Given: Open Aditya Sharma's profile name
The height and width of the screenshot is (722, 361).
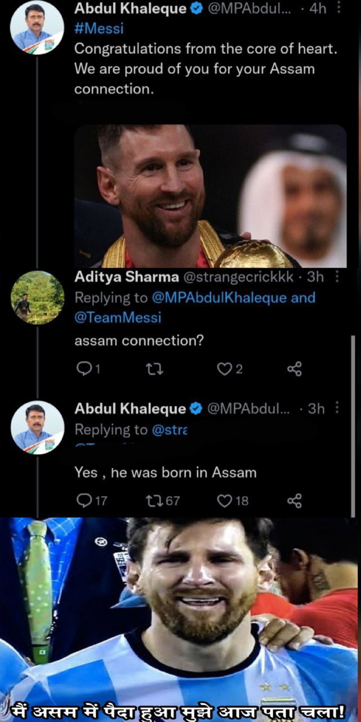Looking at the screenshot, I should tap(127, 277).
